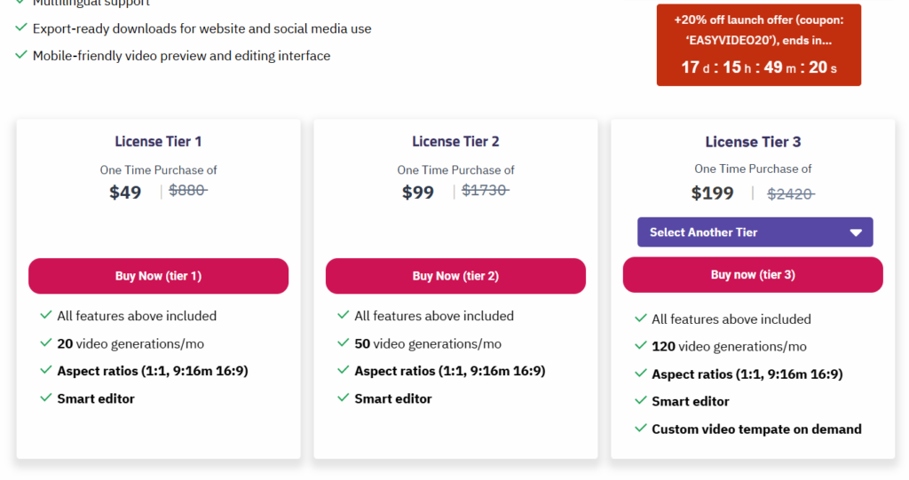This screenshot has height=480, width=909.
Task: Click checkmark beside 120 video generations/mo
Action: [641, 345]
